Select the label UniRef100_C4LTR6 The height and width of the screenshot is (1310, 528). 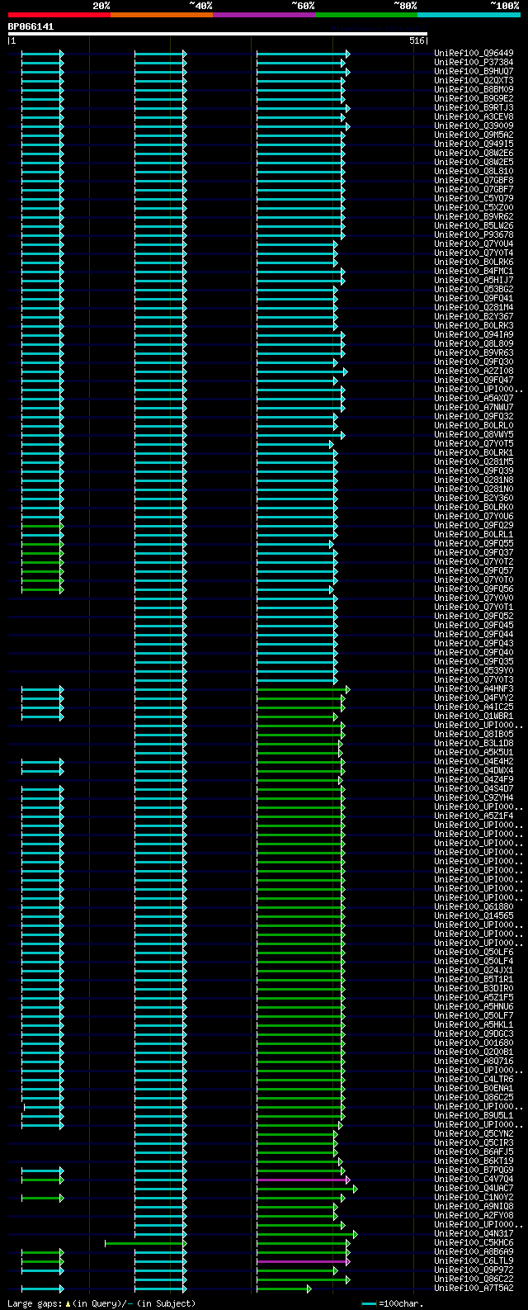[x=474, y=1080]
